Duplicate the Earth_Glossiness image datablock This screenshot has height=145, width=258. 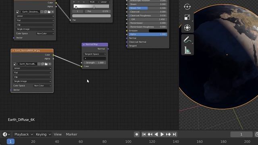[x=46, y=12]
